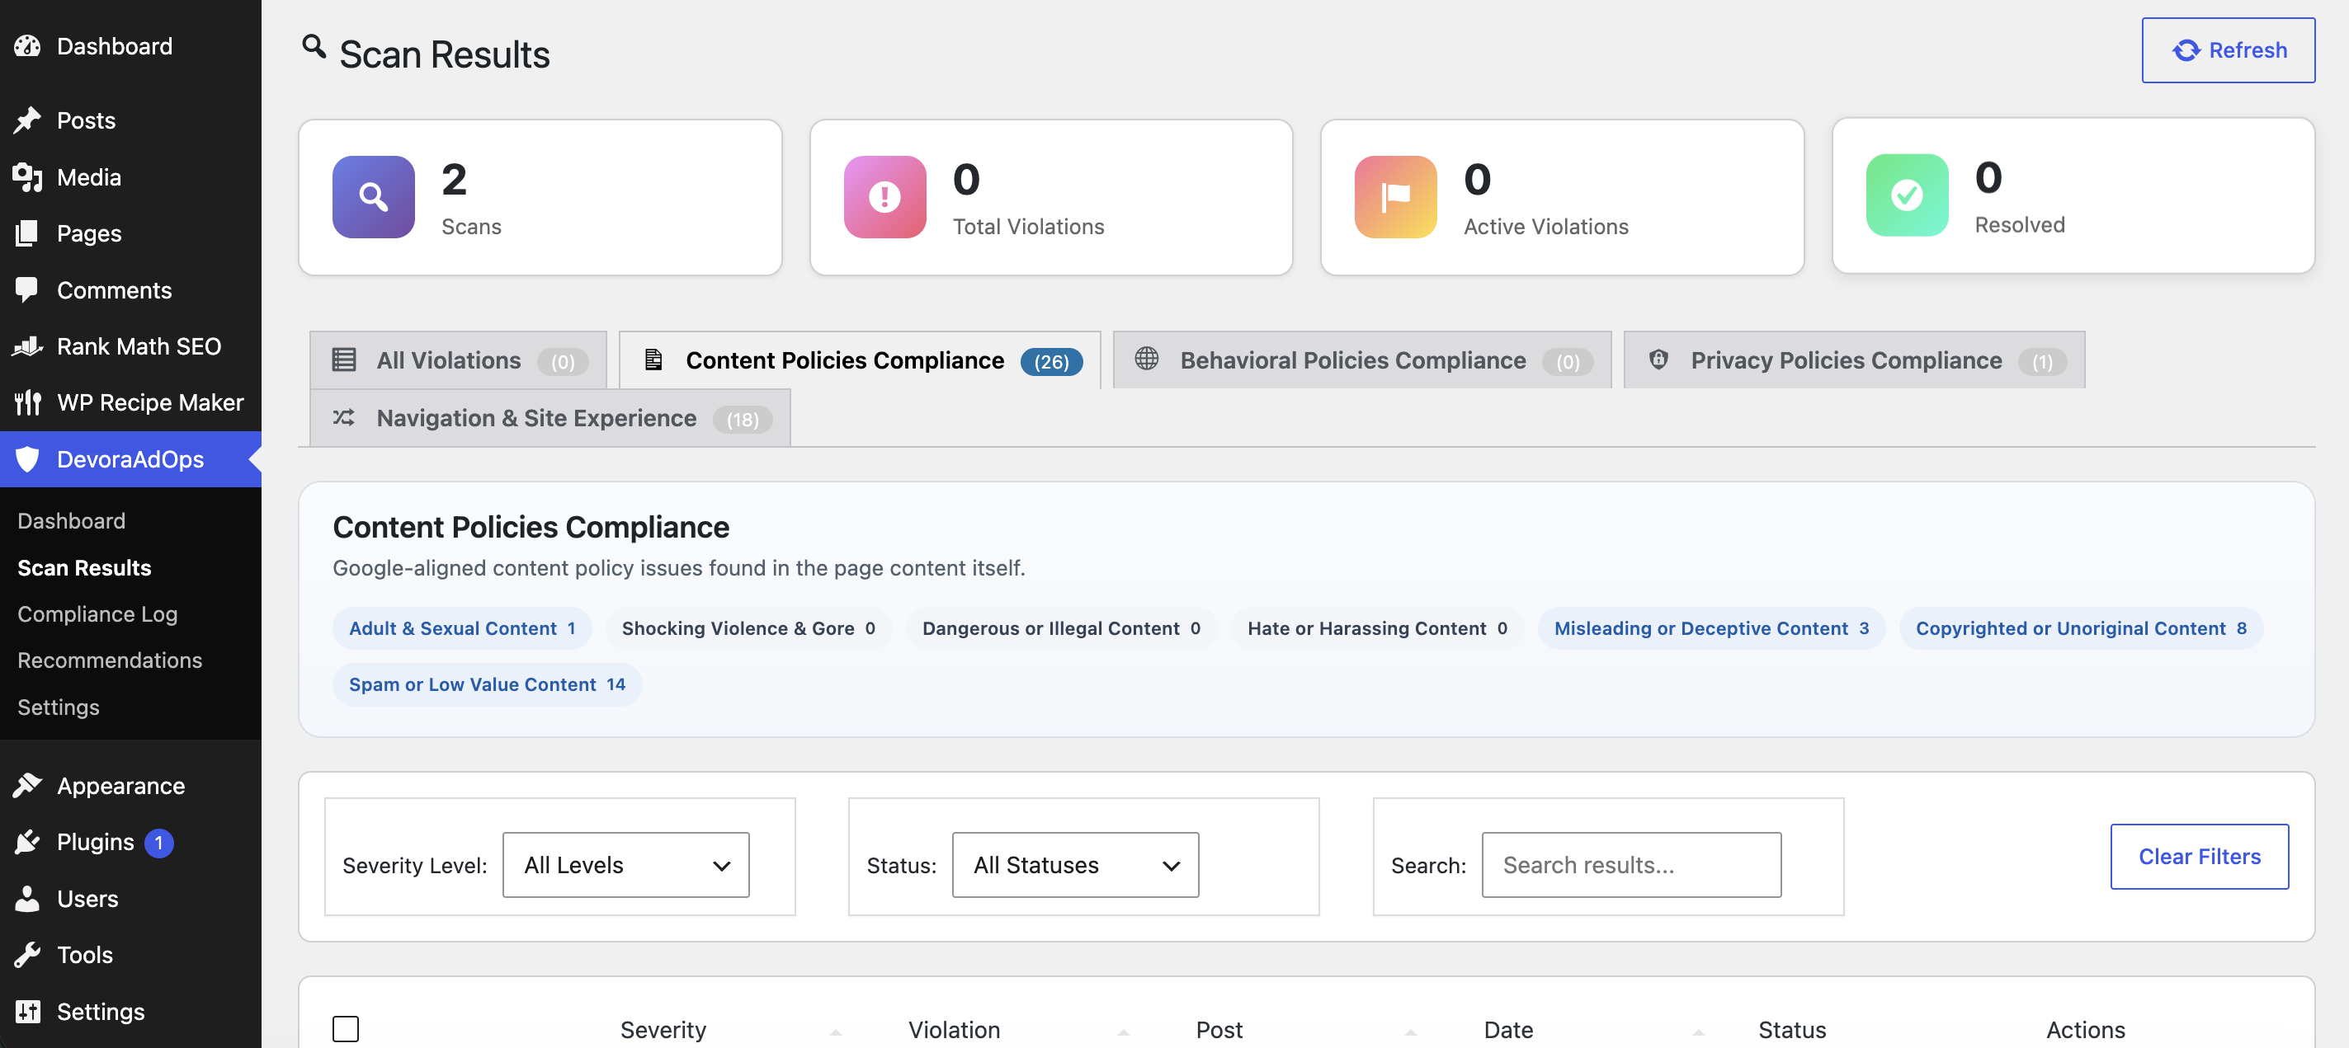Open the All Statuses dropdown
Screen dimensions: 2349x1048
[1075, 865]
